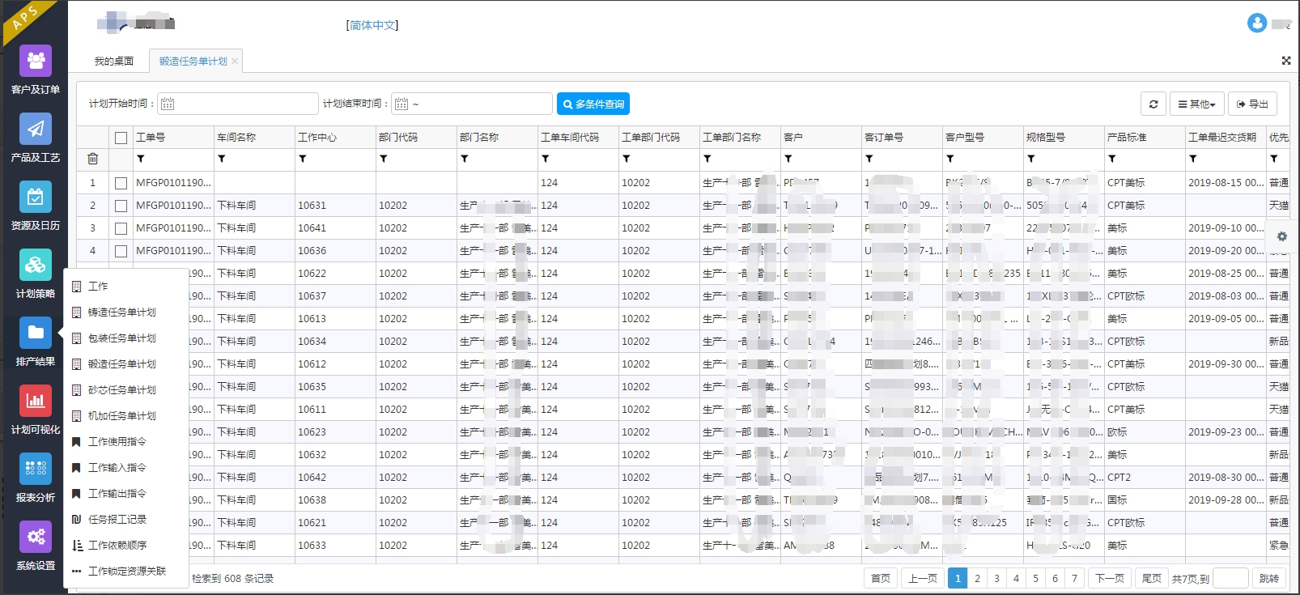
Task: Switch to the 我的桌面 tab
Action: tap(113, 62)
